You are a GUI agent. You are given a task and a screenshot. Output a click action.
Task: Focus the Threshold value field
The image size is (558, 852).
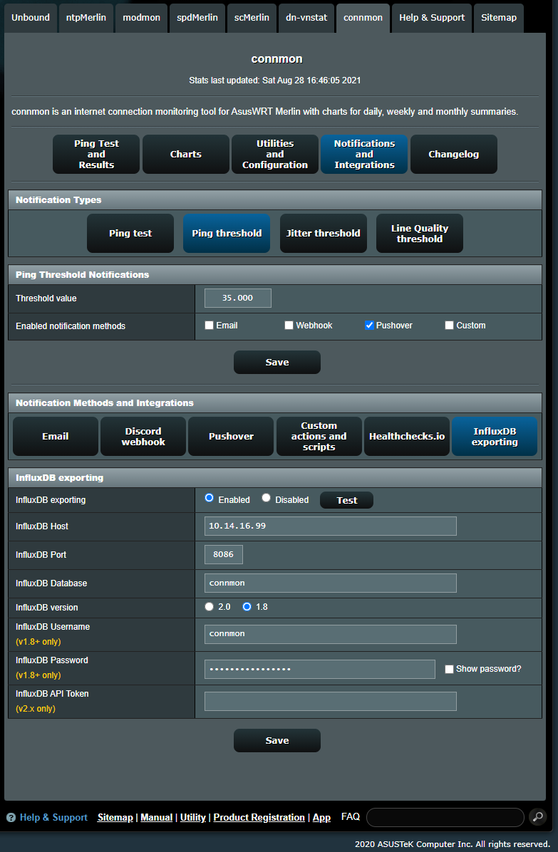coord(237,298)
